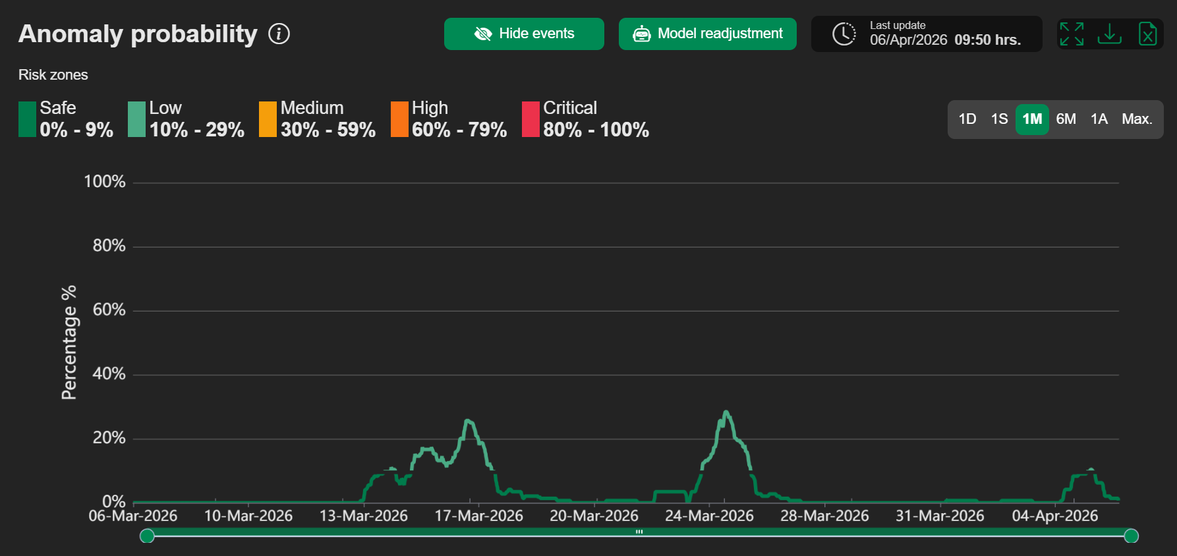Click the Safe risk zone color swatch
This screenshot has width=1177, height=556.
point(27,119)
